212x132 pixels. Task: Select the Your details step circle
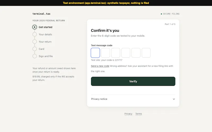click(35, 34)
